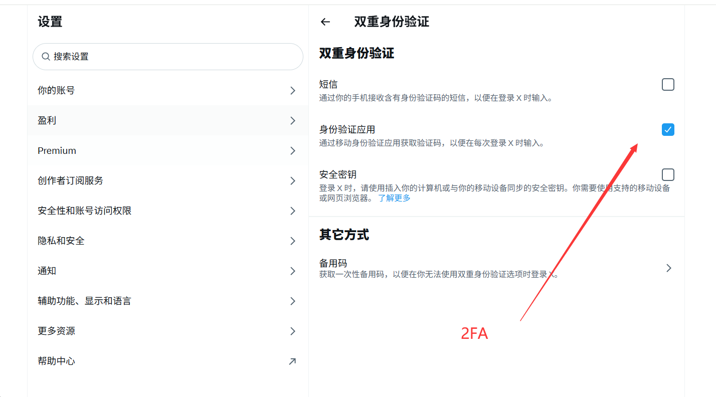The height and width of the screenshot is (397, 716).
Task: Click the chevron beside Premium
Action: coord(293,151)
